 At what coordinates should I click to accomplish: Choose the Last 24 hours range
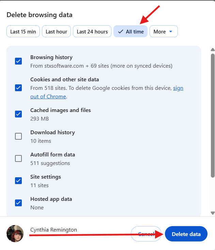(92, 31)
